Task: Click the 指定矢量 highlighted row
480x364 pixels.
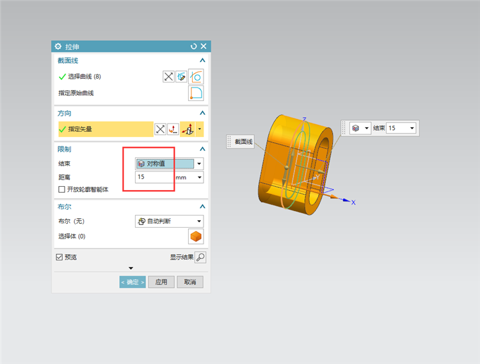Action: click(106, 129)
